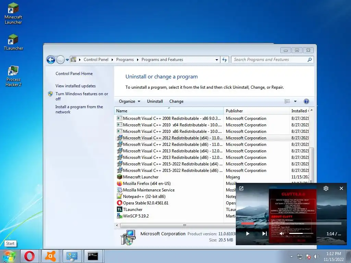Expand the address bar history dropdown
This screenshot has width=351, height=263.
[217, 60]
